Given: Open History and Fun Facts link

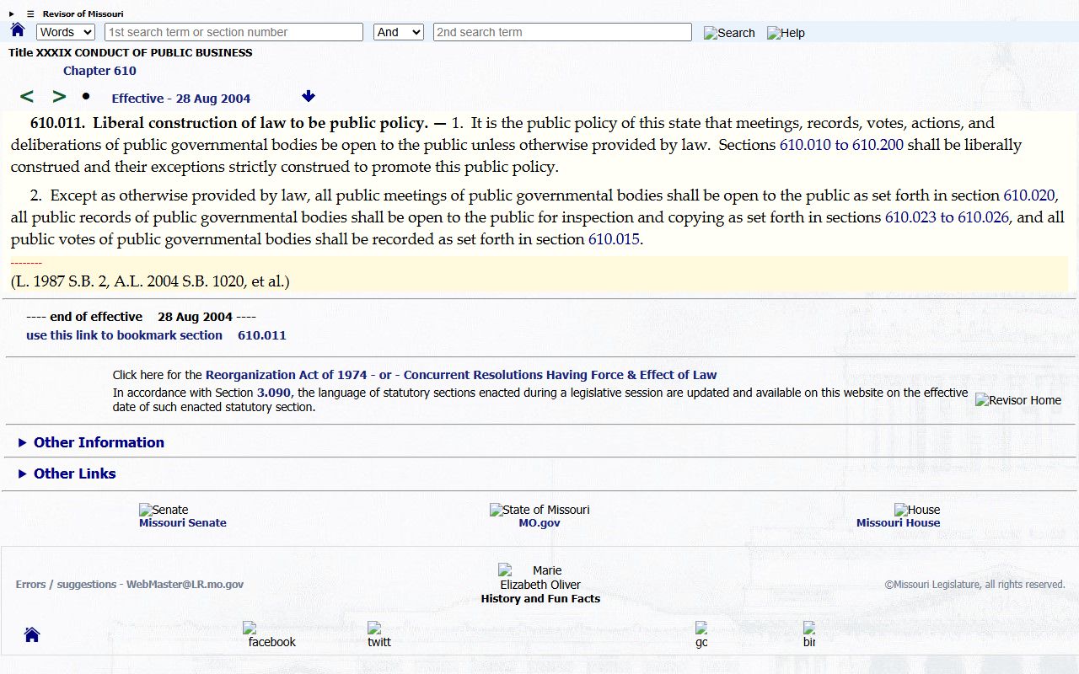Looking at the screenshot, I should (540, 599).
